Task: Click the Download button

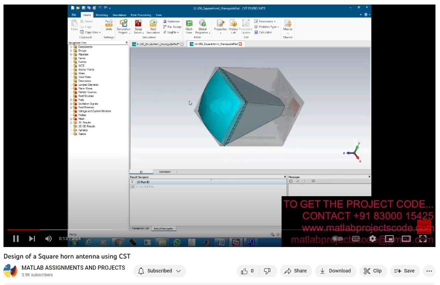Action: coord(336,271)
